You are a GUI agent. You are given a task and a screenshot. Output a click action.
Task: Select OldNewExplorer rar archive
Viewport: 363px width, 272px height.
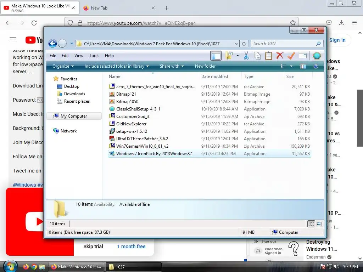coord(209,124)
